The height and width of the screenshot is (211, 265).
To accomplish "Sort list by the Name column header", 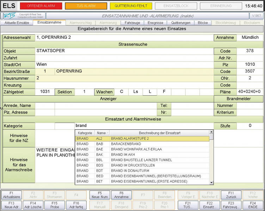I will 101,133.
